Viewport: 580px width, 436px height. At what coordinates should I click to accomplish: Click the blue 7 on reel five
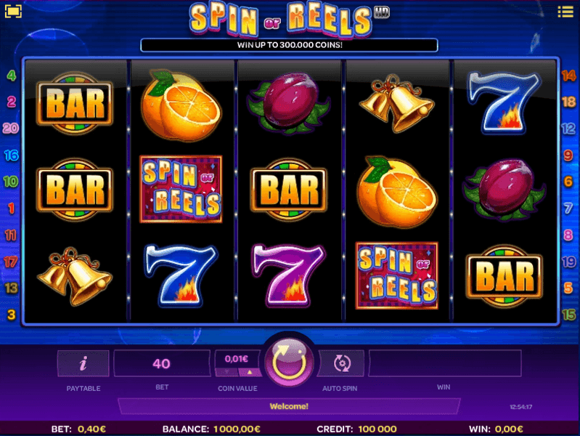pos(504,102)
